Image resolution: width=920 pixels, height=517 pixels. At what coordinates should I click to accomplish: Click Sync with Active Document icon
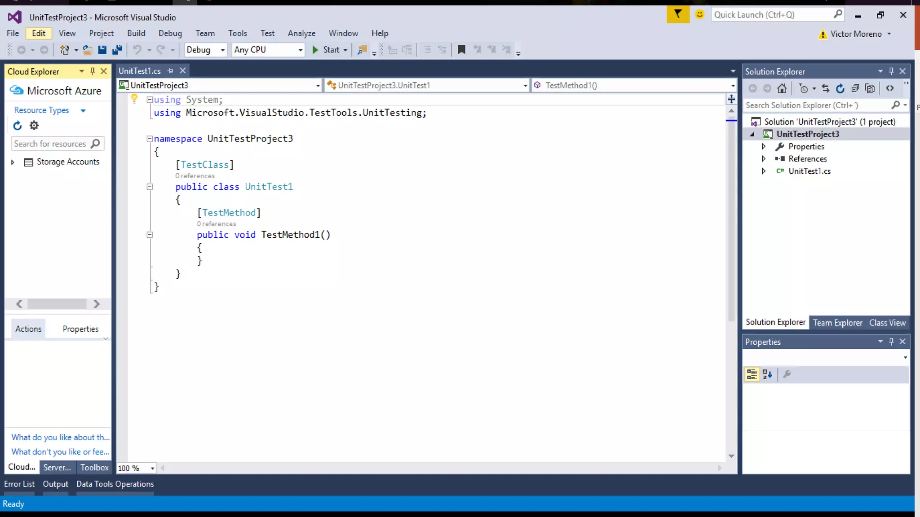(825, 88)
